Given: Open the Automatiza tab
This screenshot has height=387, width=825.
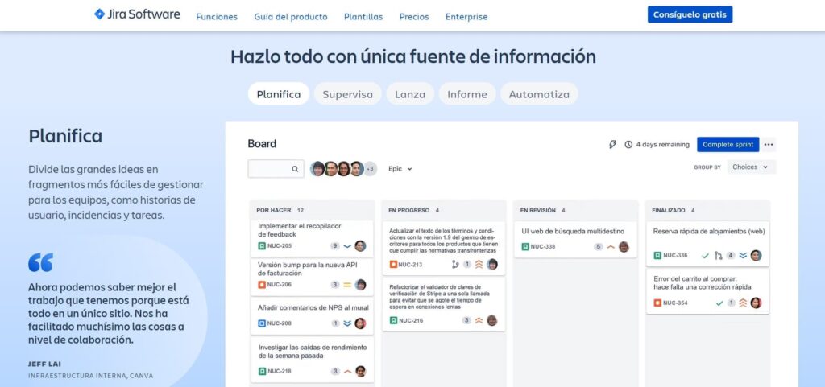Looking at the screenshot, I should (x=539, y=94).
